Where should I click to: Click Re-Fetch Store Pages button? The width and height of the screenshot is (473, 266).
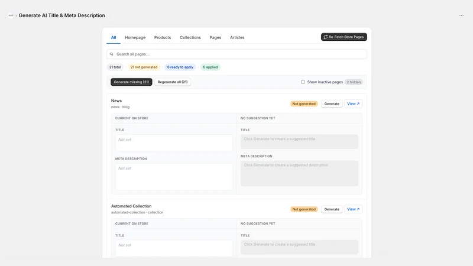click(344, 37)
